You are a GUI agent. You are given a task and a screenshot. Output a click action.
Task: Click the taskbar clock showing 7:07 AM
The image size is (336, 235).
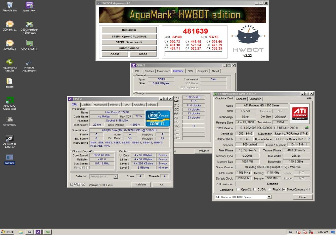(x=323, y=232)
